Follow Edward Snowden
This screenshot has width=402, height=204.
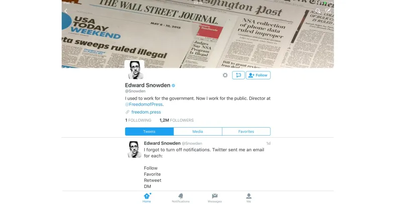258,75
